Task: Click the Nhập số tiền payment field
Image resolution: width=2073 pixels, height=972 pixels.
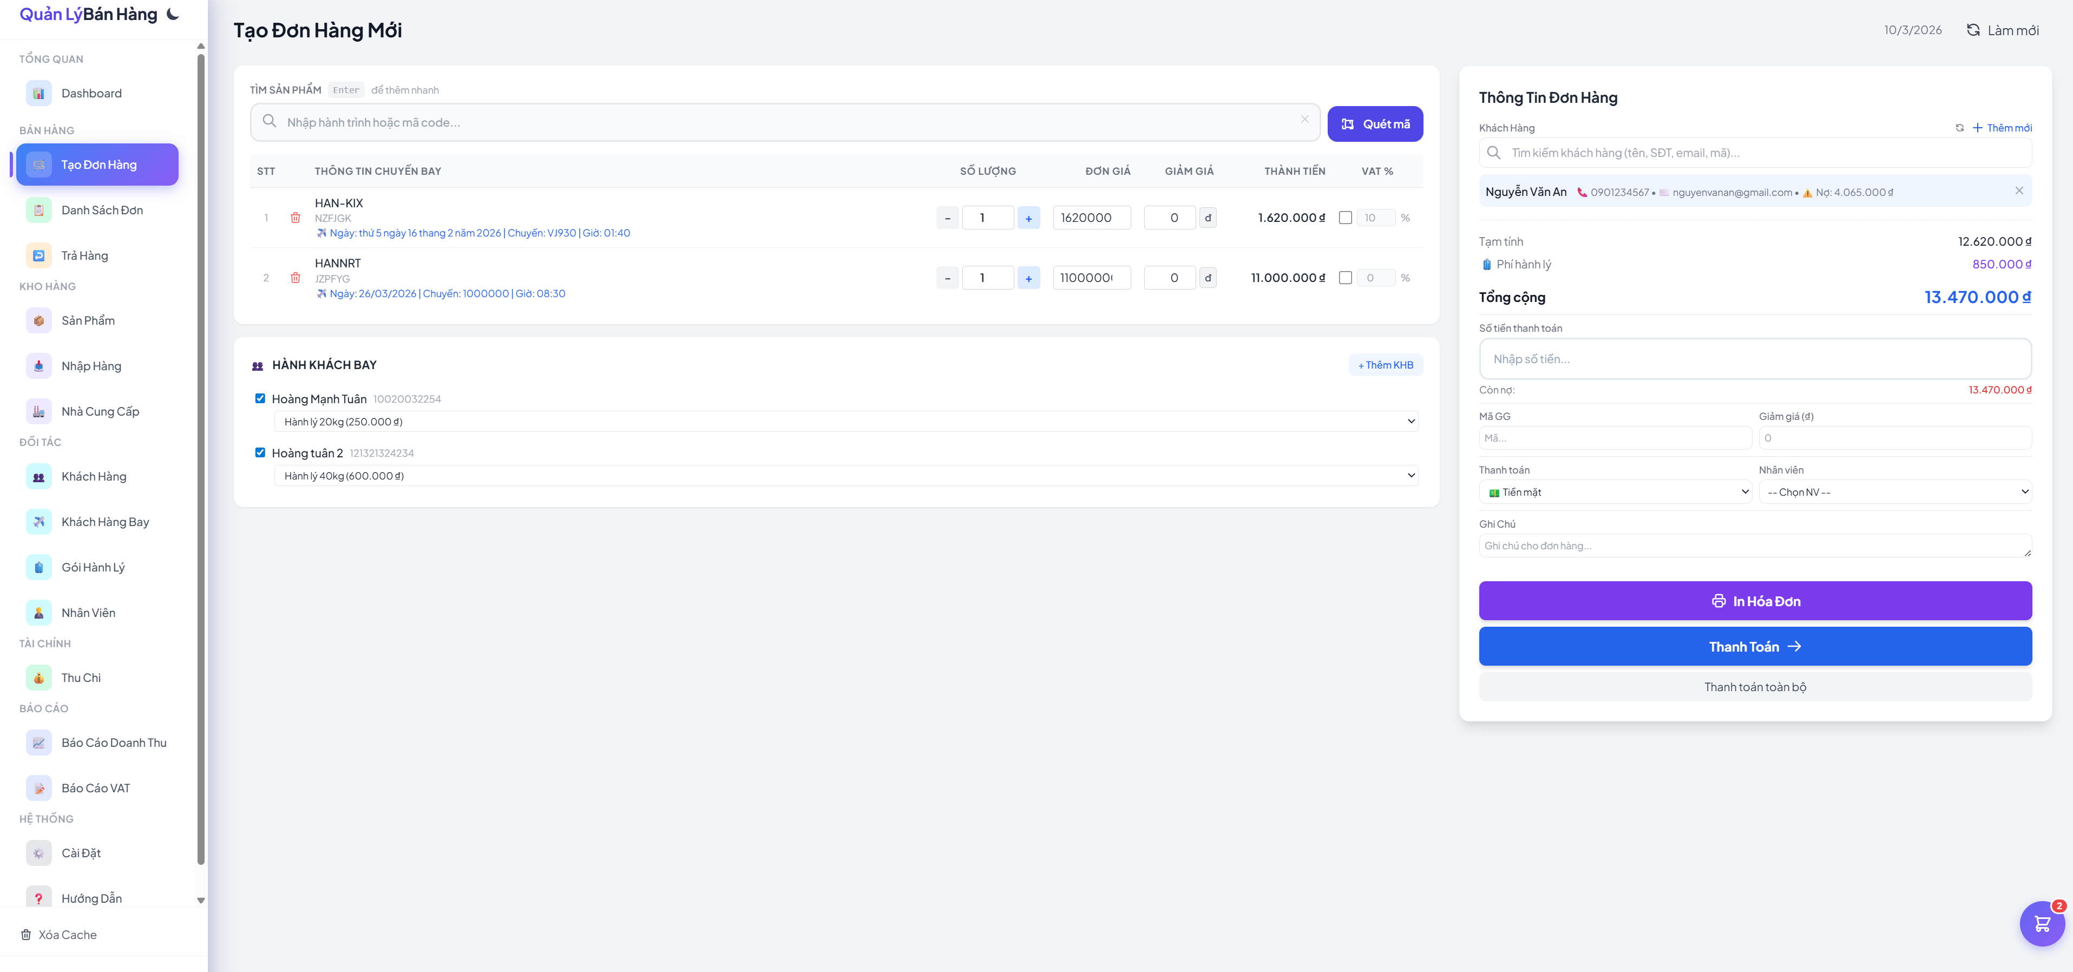Action: tap(1754, 359)
